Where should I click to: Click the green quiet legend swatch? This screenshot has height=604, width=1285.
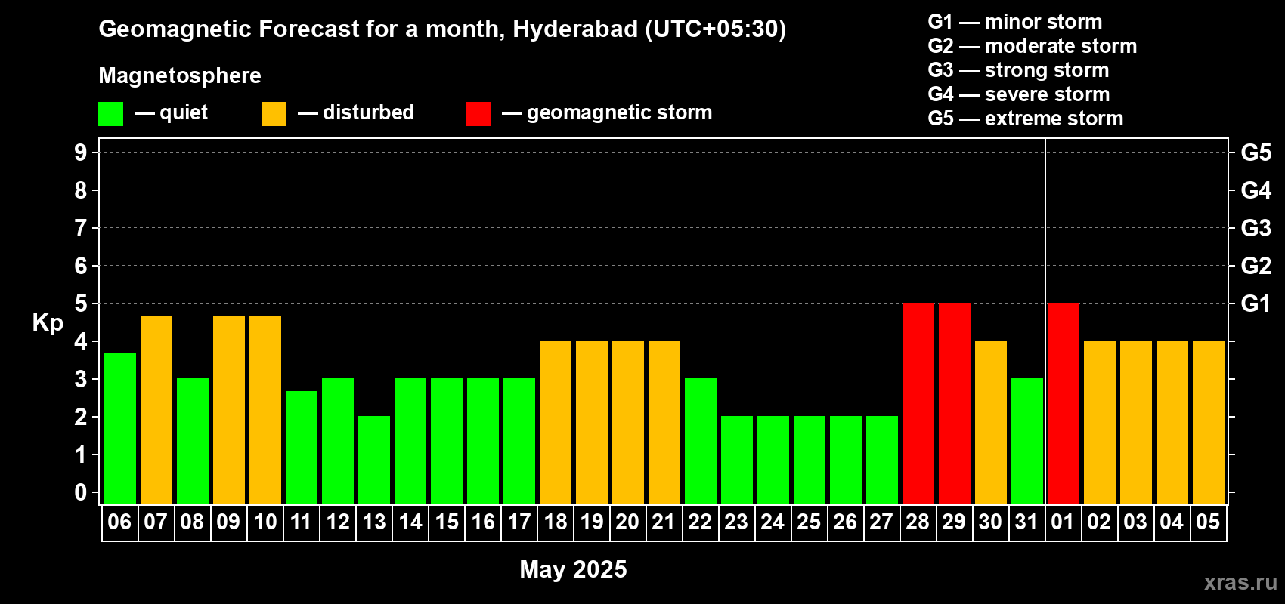110,114
